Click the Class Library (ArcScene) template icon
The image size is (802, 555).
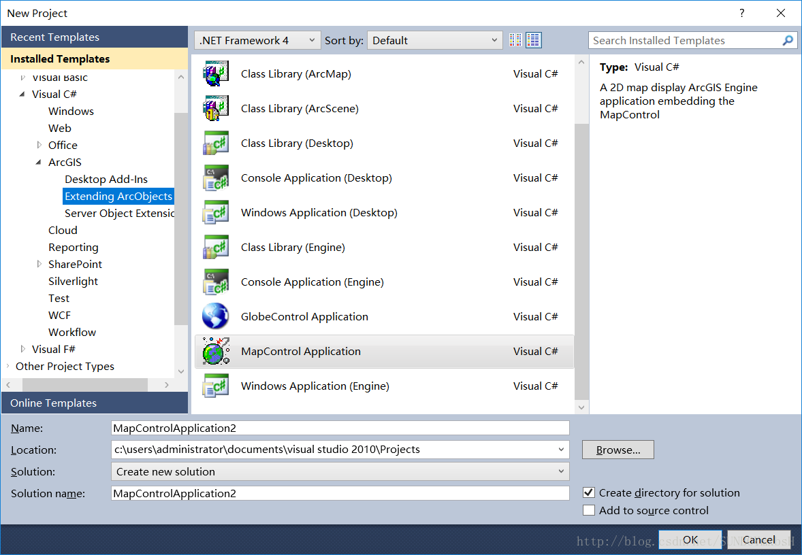[x=215, y=108]
